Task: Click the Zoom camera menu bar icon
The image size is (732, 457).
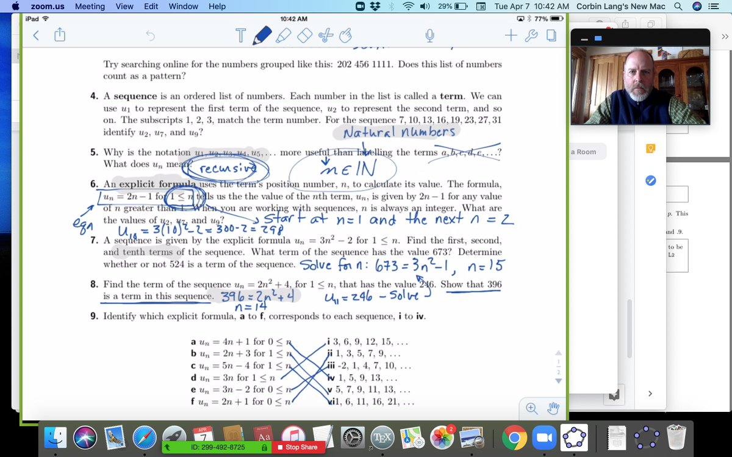Action: [x=360, y=6]
